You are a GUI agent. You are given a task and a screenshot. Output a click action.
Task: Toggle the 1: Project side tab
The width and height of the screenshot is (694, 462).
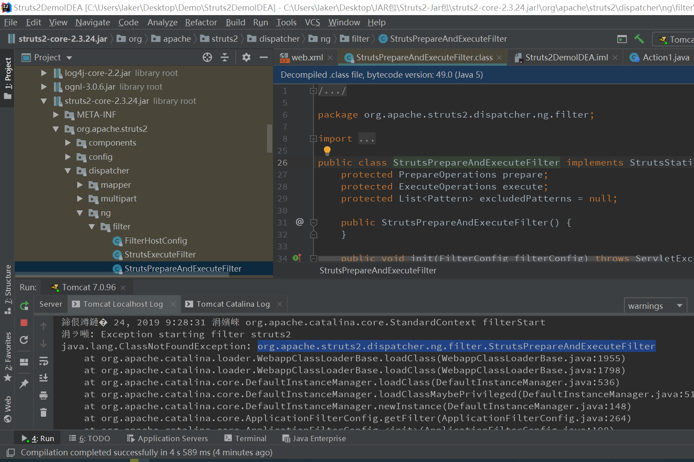[8, 78]
